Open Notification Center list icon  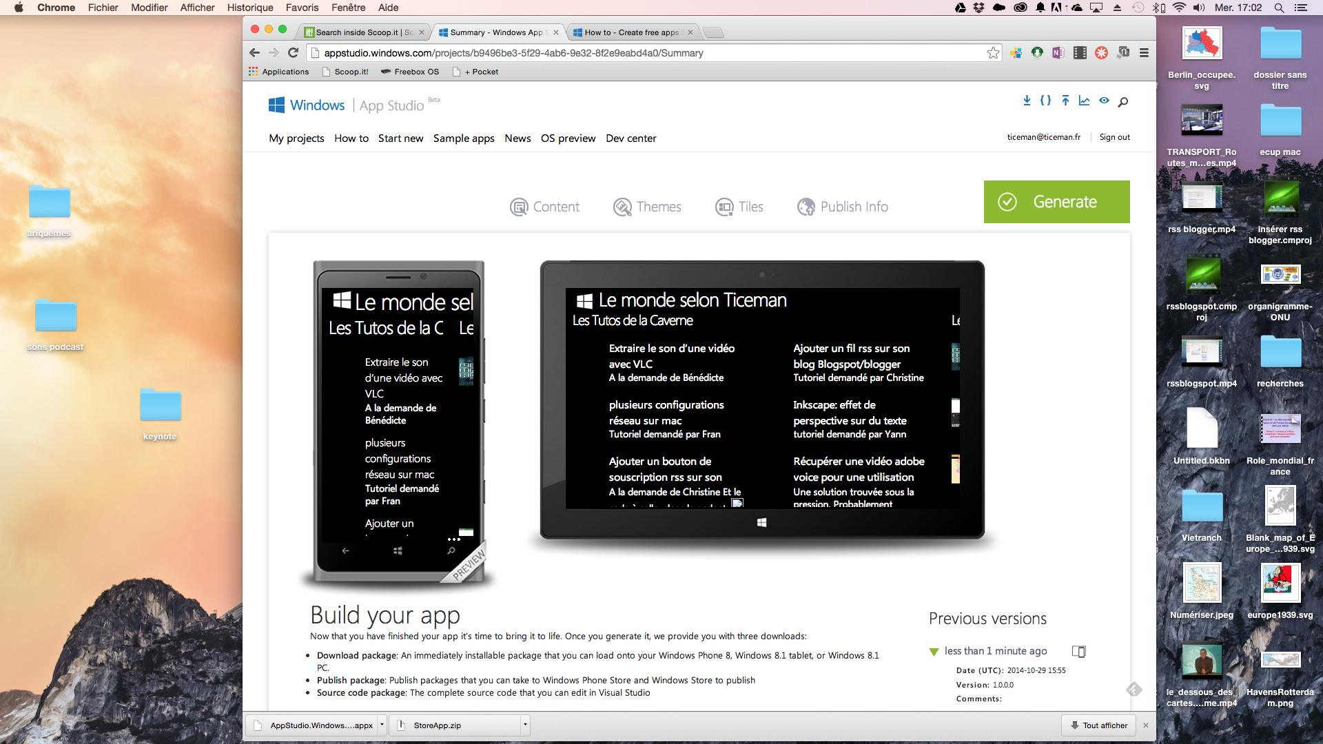1301,8
